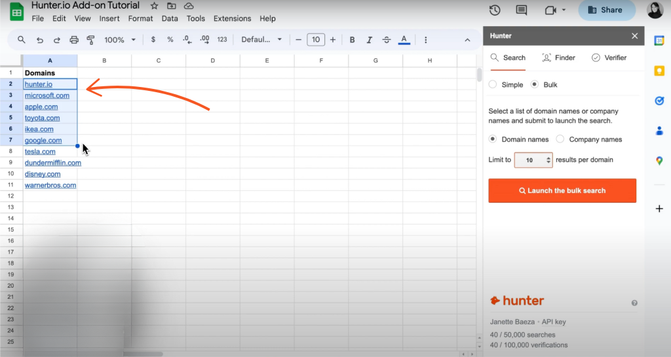Viewport: 671px width, 357px height.
Task: Open the Data menu
Action: 170,19
